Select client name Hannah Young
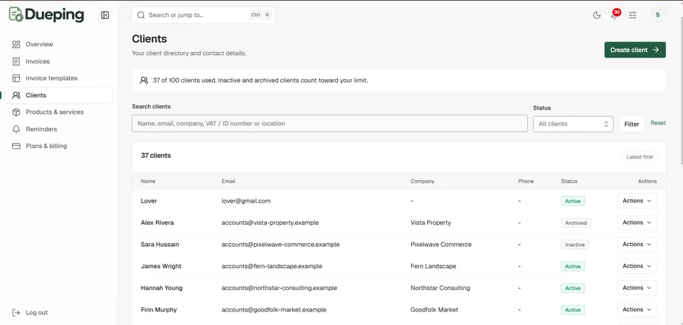 coord(162,288)
